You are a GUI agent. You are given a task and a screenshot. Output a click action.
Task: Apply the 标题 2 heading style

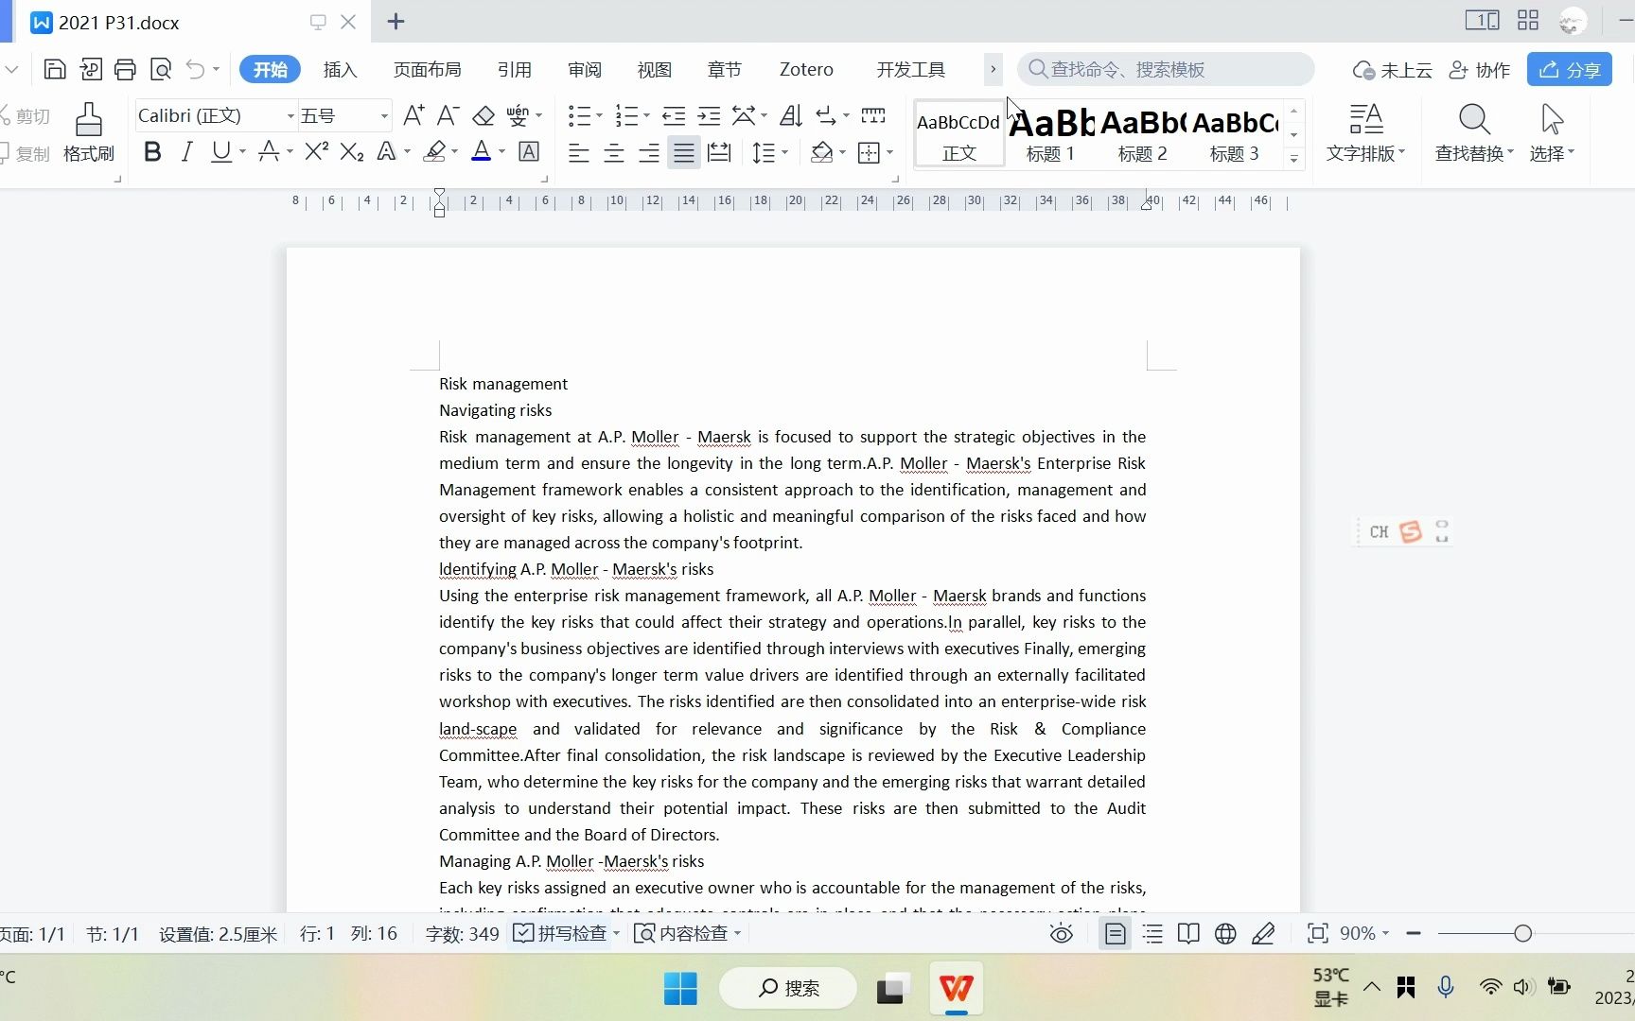point(1142,133)
